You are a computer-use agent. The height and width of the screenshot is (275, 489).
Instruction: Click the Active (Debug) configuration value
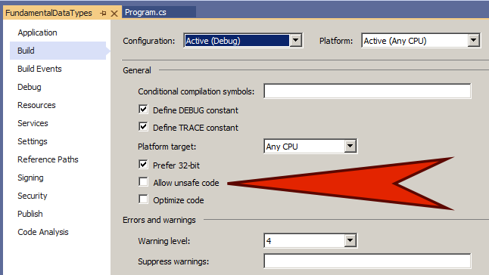237,41
